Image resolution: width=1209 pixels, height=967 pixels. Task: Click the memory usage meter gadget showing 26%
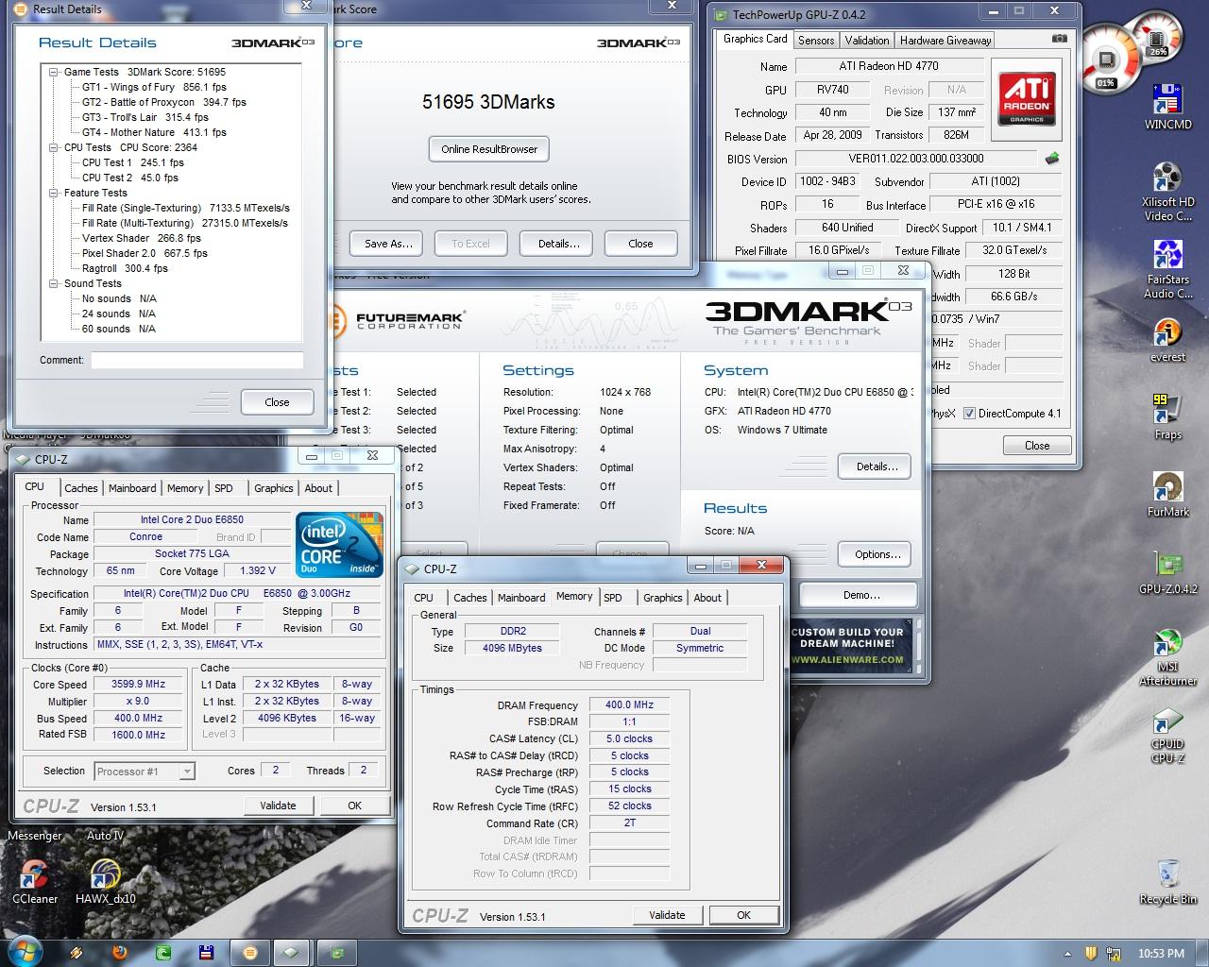coord(1156,38)
